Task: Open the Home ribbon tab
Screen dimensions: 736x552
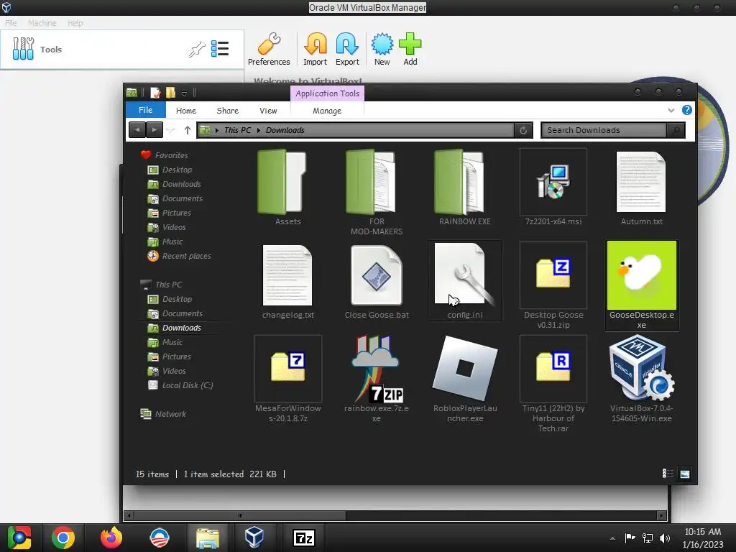Action: click(x=186, y=111)
